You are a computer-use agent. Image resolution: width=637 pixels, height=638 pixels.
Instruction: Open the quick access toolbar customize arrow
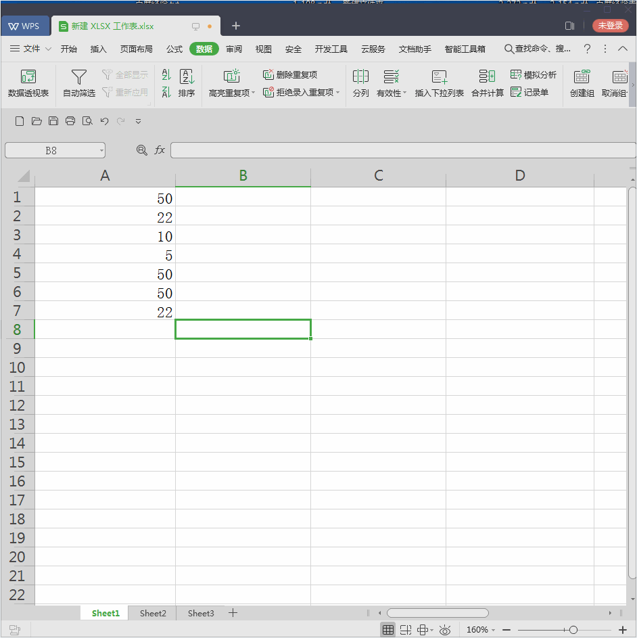point(139,121)
